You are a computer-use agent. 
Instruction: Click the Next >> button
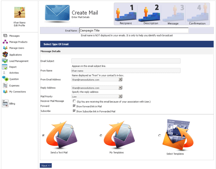[x=46, y=165]
